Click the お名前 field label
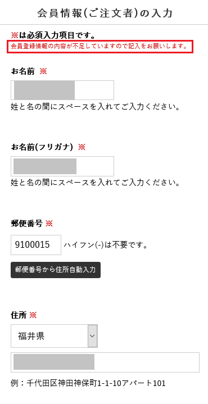Viewport: 208px width, 404px height. 22,71
